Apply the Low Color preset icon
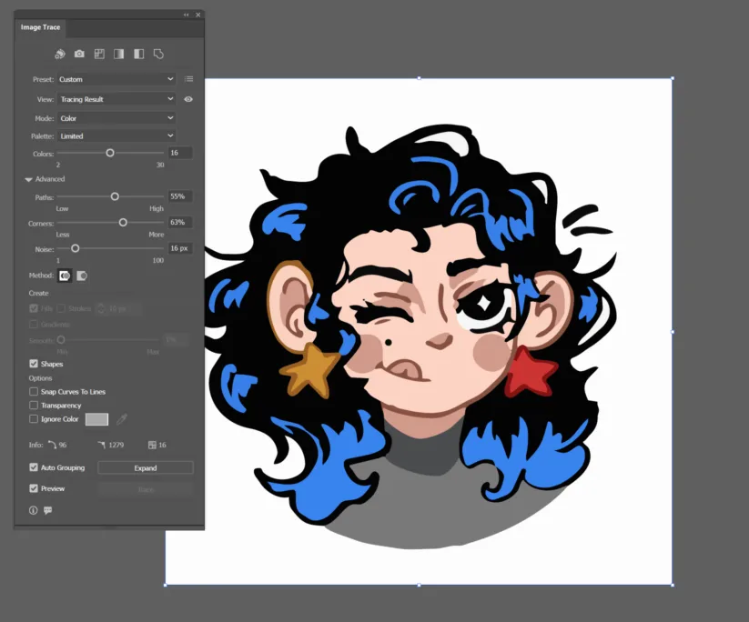The width and height of the screenshot is (749, 622). (x=99, y=54)
